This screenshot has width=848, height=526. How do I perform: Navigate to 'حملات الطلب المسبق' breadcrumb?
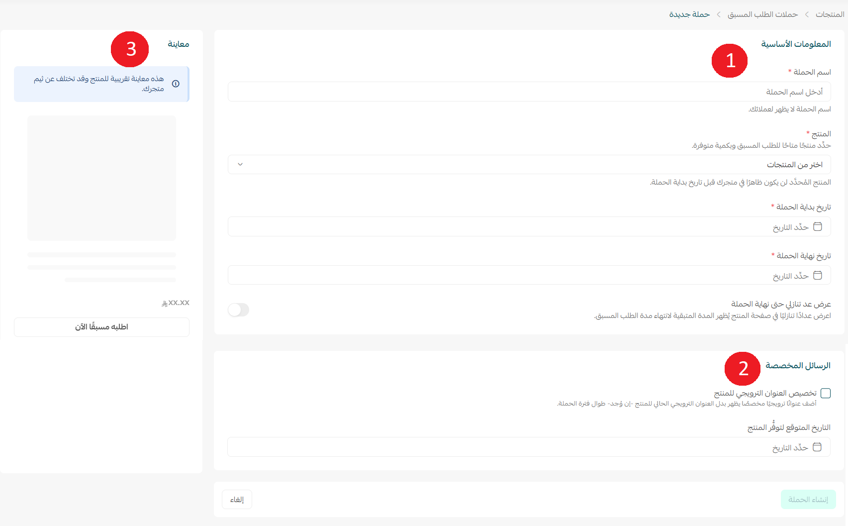(762, 14)
